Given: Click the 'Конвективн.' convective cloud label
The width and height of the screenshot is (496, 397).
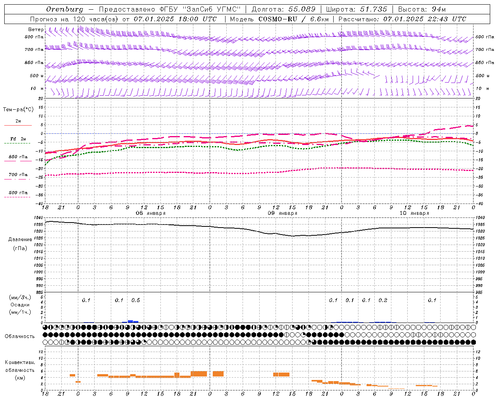Looking at the screenshot, I should pyautogui.click(x=20, y=362).
